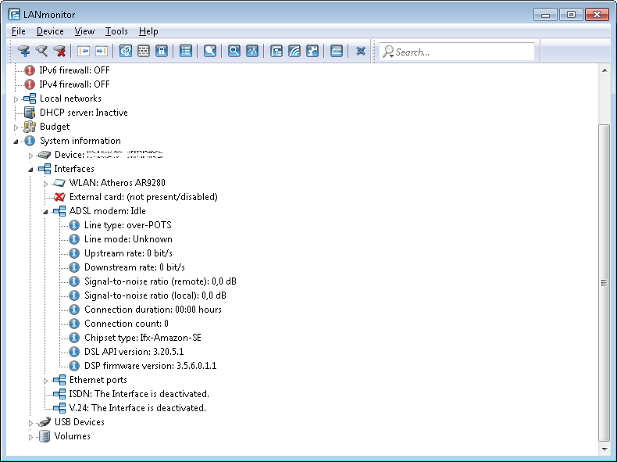Select the IPv4 firewall: OFF entry

tap(74, 84)
